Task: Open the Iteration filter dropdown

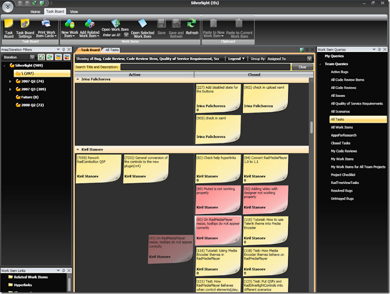Action: [x=32, y=57]
